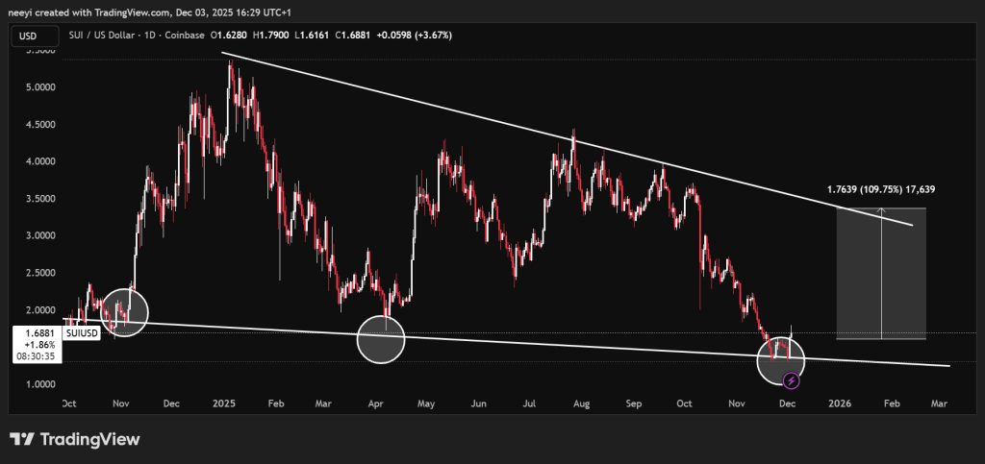Click the 2025 label on the time axis

225,404
